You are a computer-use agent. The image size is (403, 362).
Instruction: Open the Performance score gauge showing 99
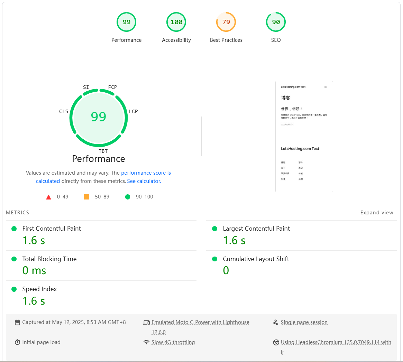point(126,22)
